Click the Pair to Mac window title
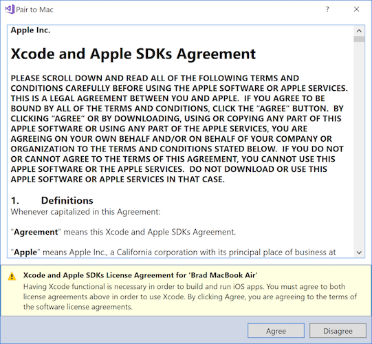 [34, 10]
